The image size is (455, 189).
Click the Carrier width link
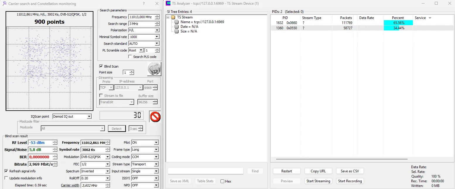coord(70,185)
